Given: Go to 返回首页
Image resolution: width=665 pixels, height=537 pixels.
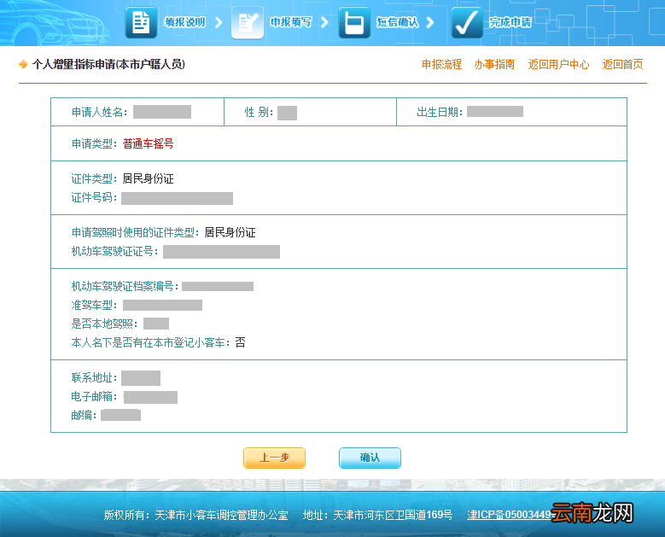Looking at the screenshot, I should pos(622,65).
